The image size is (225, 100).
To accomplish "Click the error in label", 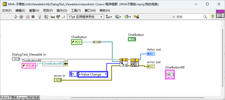I will 60,76.
